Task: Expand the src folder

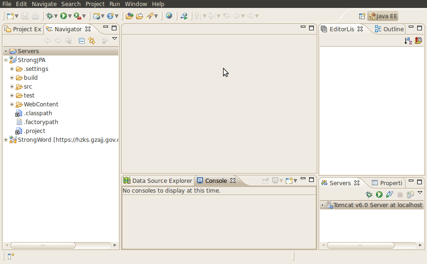Action: pyautogui.click(x=12, y=86)
